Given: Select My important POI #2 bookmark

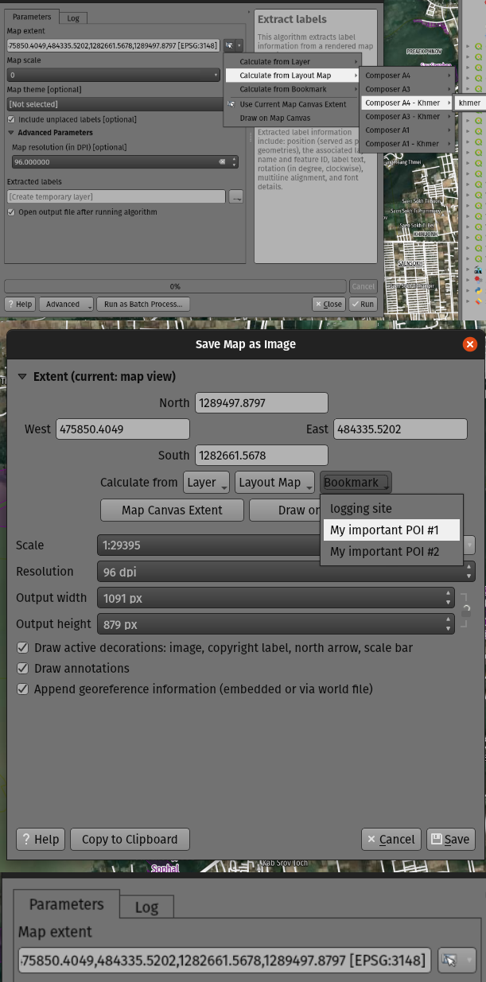Looking at the screenshot, I should [x=384, y=552].
